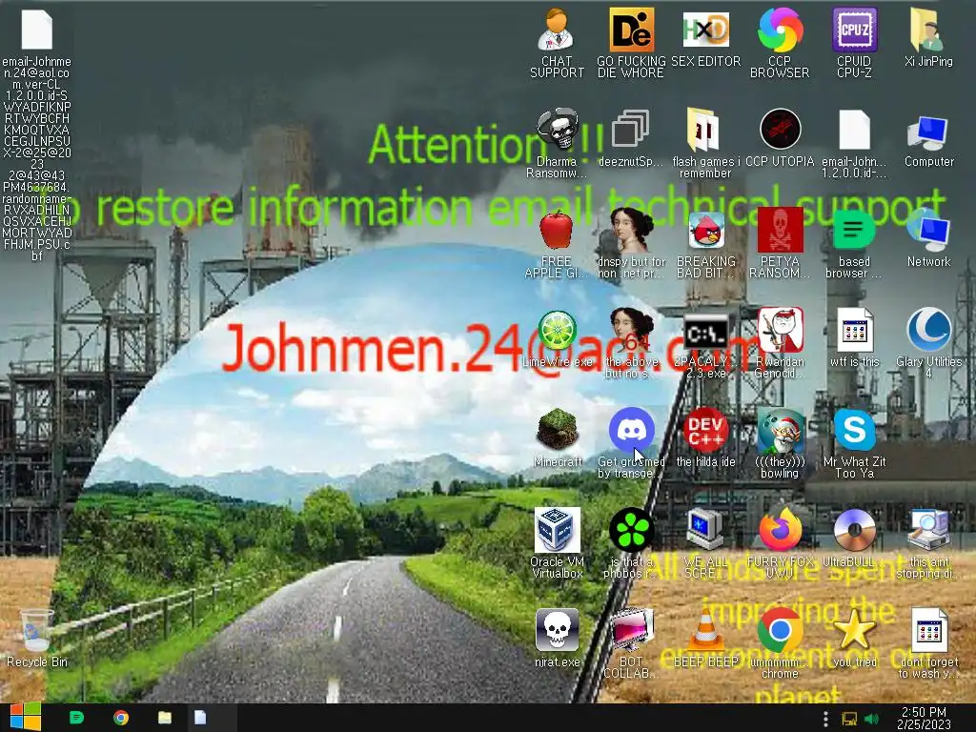Open the Skype 'Mr What Zit Too Ya' icon
This screenshot has width=976, height=732.
click(x=854, y=444)
